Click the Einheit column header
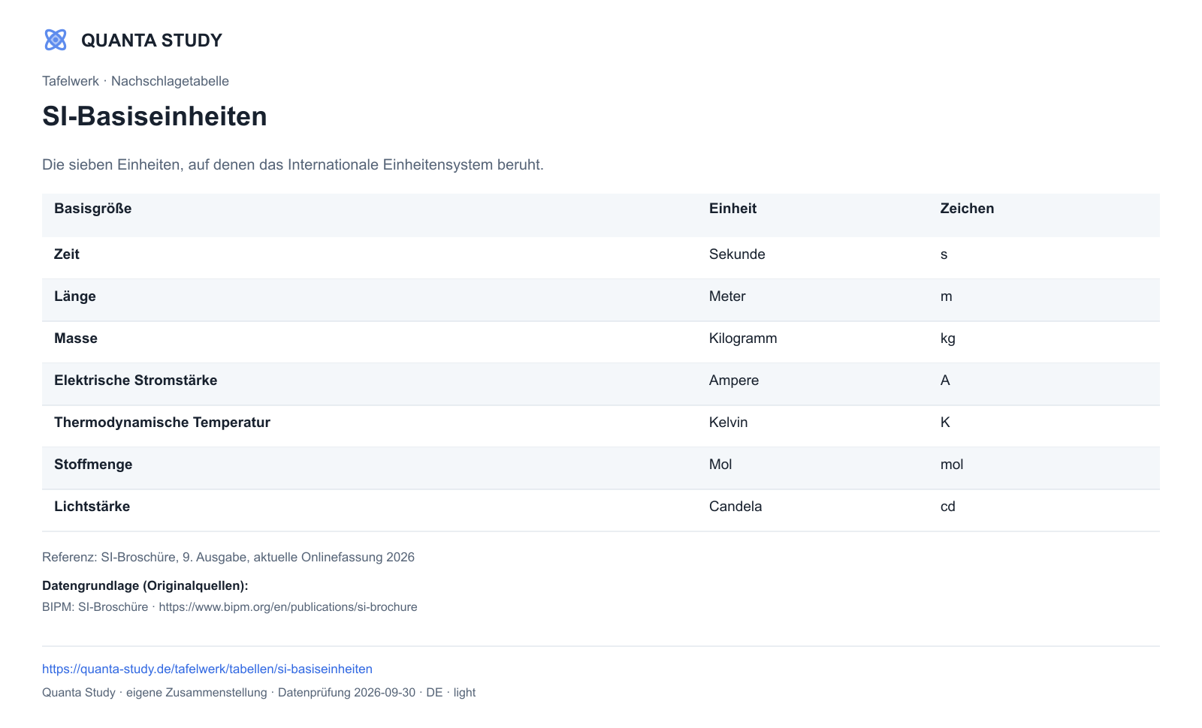This screenshot has height=728, width=1202. coord(732,209)
